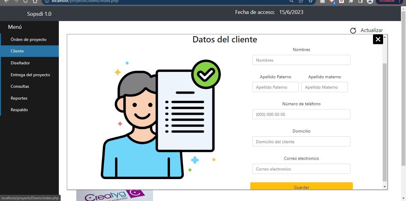Reload the page with browser reload icon

tap(26, 1)
